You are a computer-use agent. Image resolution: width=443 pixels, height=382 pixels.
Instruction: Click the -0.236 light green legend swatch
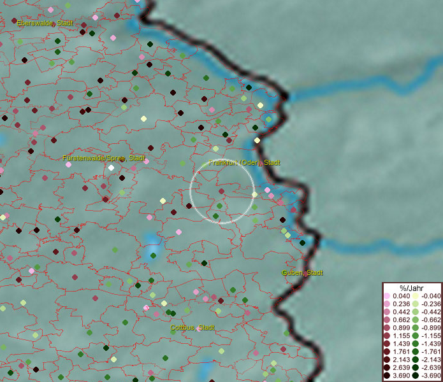click(x=416, y=304)
